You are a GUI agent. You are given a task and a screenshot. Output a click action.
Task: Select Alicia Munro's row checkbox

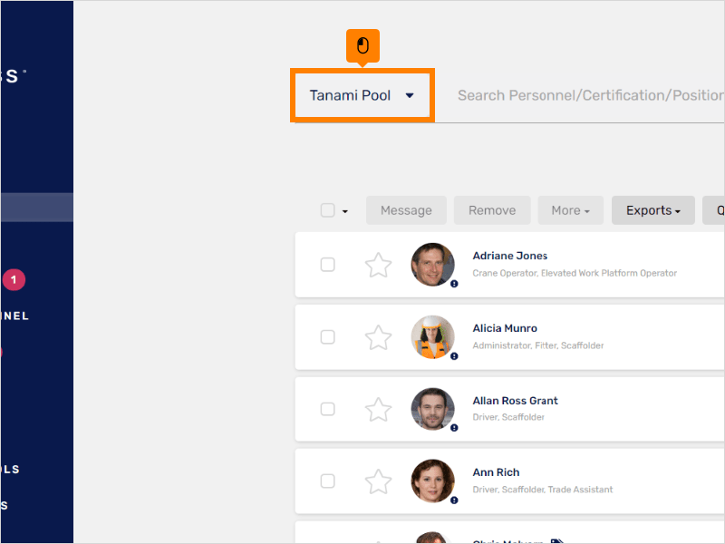pos(327,336)
